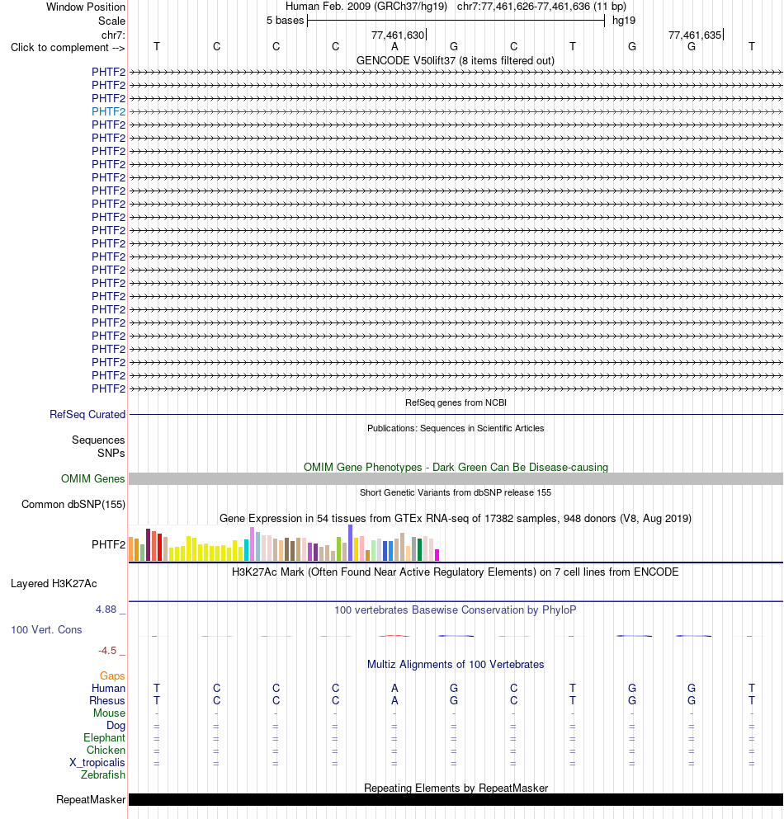Viewport: 784px width, 819px height.
Task: Click the Rhesus species label
Action: pyautogui.click(x=107, y=700)
